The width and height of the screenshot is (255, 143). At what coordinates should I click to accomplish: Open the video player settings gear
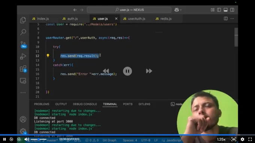point(242,139)
